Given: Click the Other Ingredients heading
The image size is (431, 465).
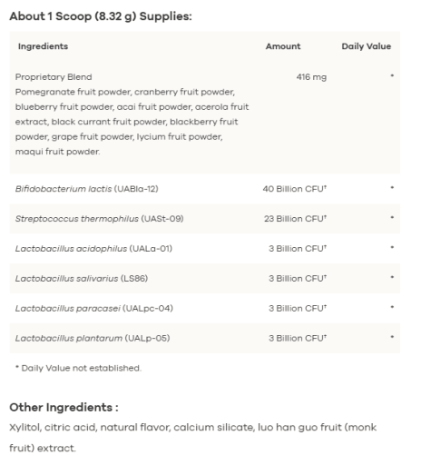Looking at the screenshot, I should tap(64, 408).
